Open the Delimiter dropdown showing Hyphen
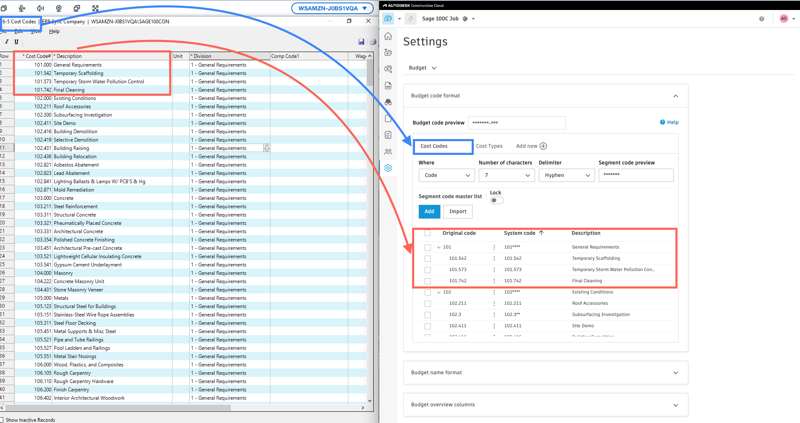 coord(567,175)
